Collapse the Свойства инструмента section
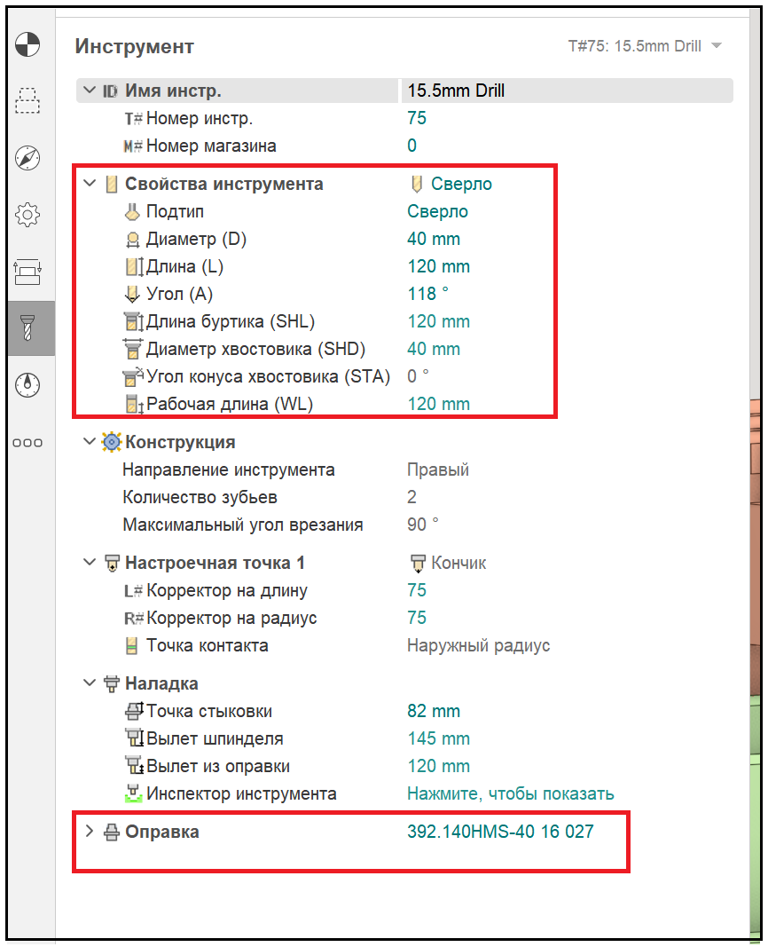Screen dimensions: 768x947 89,184
